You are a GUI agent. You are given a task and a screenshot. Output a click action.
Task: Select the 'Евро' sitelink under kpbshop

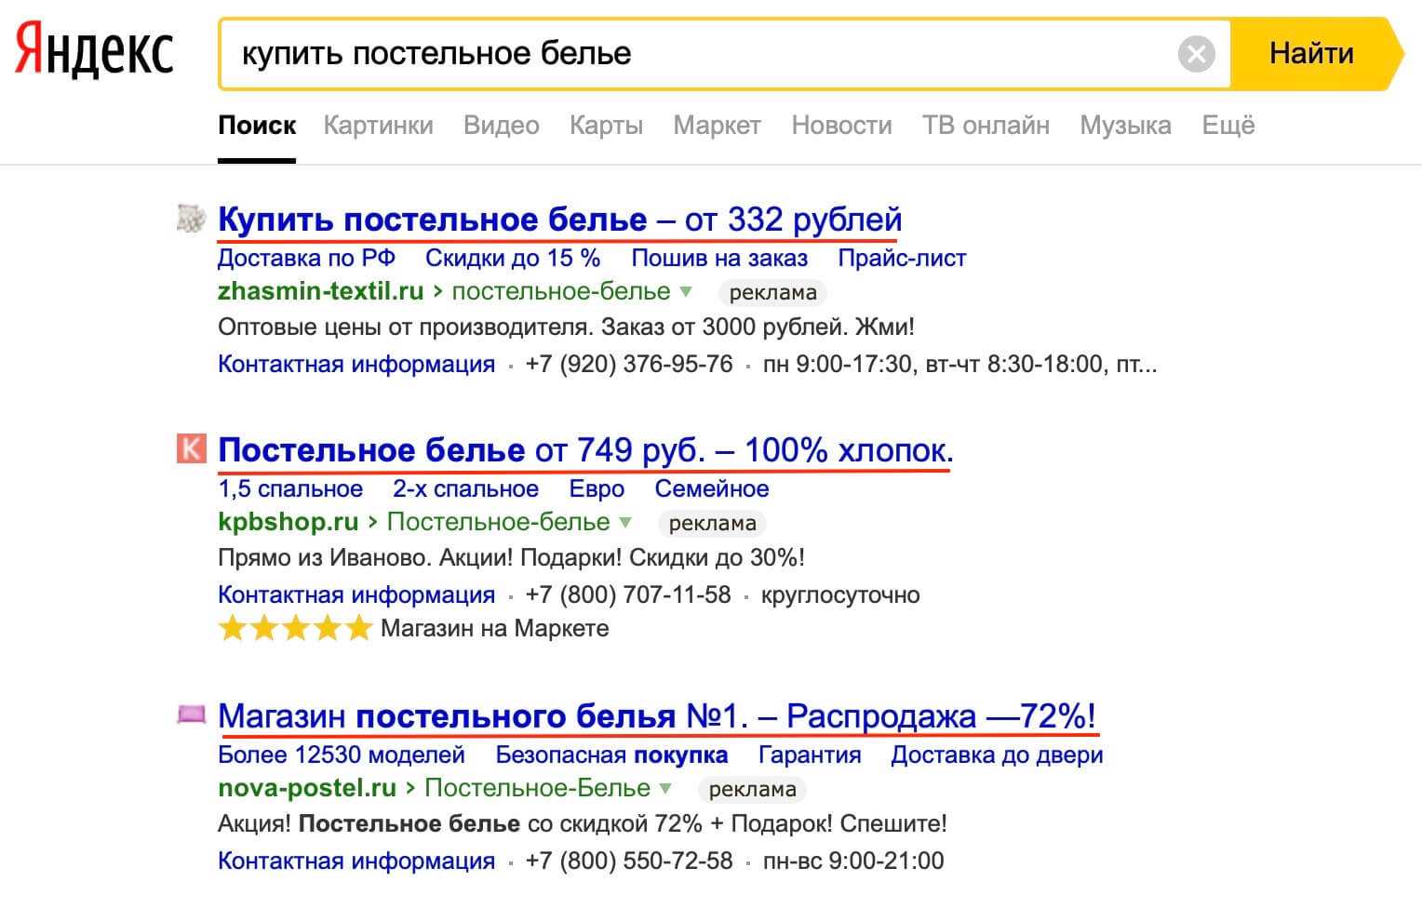[597, 488]
